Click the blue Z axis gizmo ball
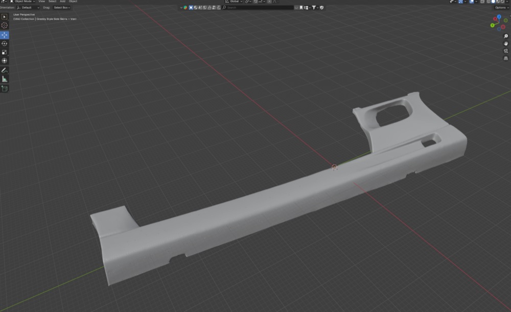The image size is (511, 312). pyautogui.click(x=499, y=17)
